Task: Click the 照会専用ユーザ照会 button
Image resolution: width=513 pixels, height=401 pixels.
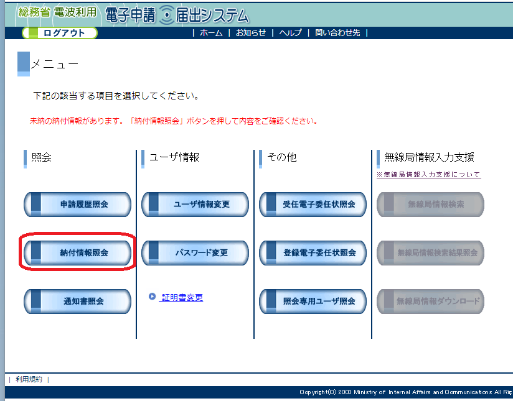Action: point(313,301)
